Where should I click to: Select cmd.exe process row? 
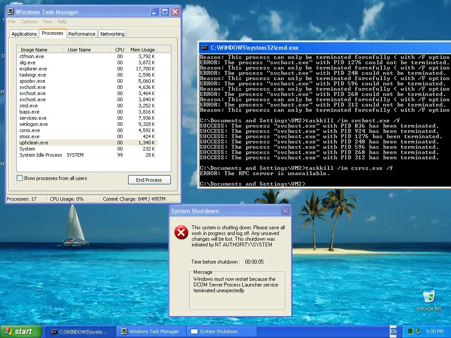(87, 106)
